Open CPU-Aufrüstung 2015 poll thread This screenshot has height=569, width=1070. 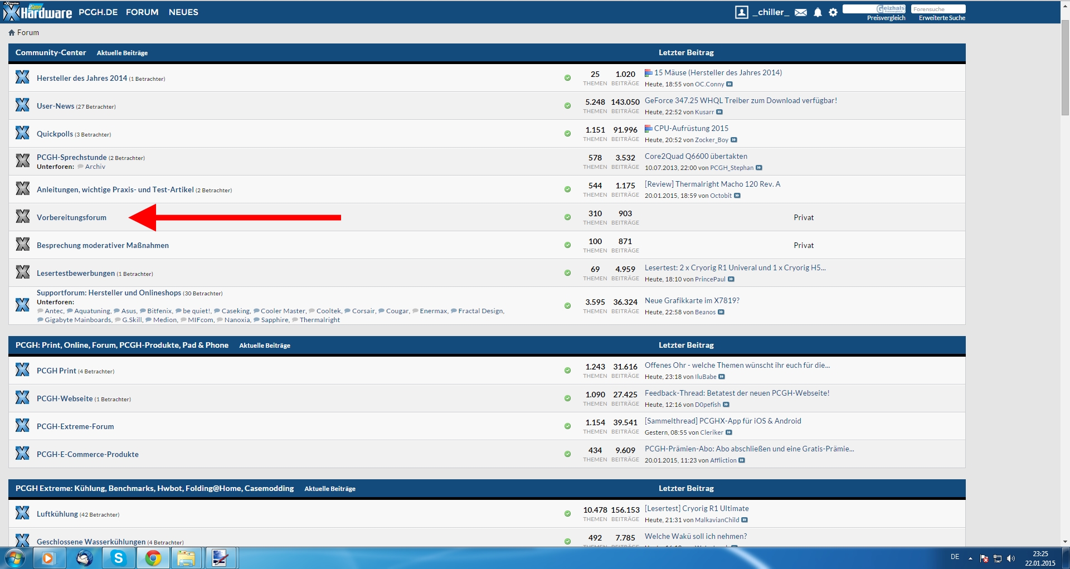691,128
